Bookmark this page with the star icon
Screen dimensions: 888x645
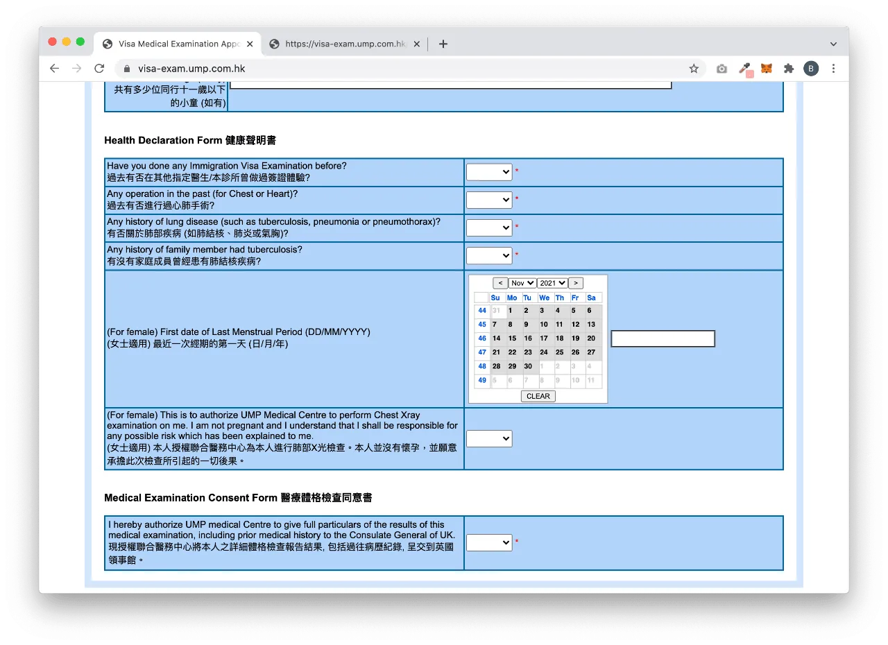click(x=694, y=69)
